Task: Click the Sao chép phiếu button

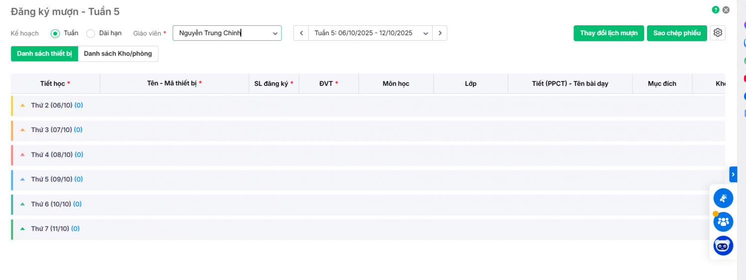Action: coord(677,33)
